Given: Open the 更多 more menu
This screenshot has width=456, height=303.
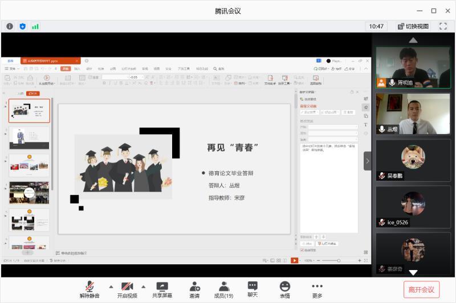Looking at the screenshot, I should (317, 287).
